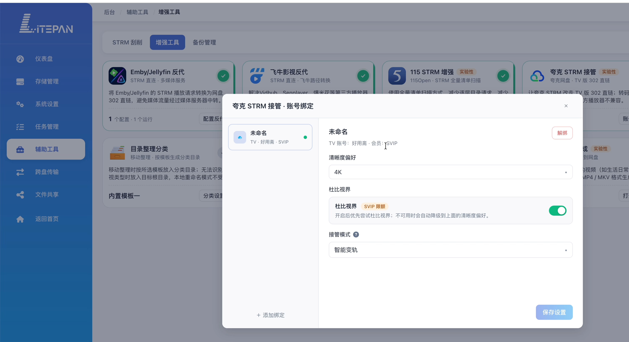The image size is (629, 342).
Task: Toggle Emby/Jellyfin 反代 enabled checkmark
Action: point(223,75)
